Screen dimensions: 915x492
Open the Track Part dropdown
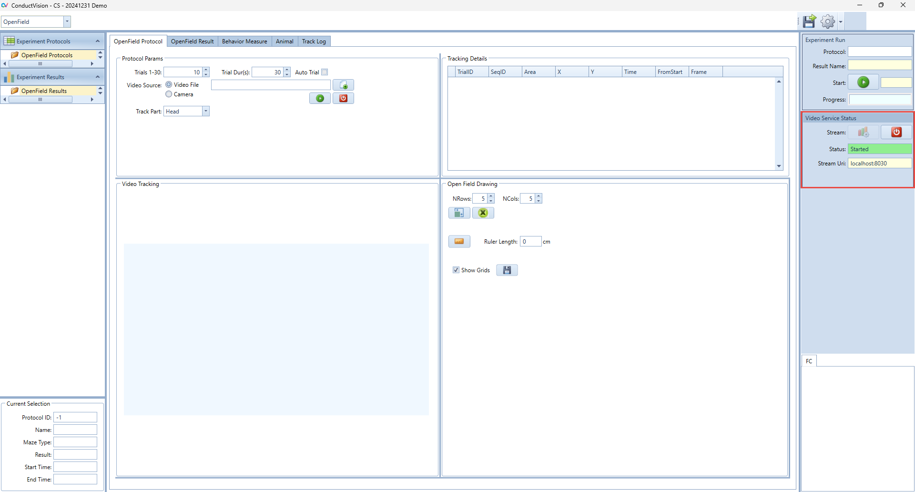click(x=205, y=112)
